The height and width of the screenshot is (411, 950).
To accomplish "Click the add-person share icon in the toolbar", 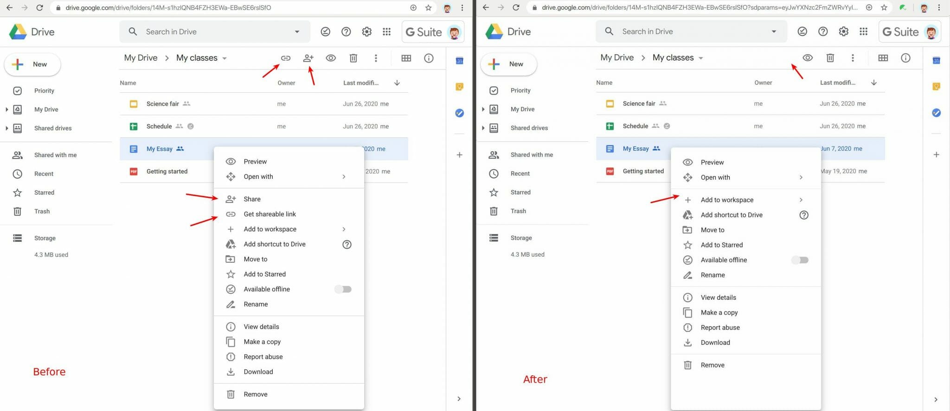I will click(x=308, y=58).
